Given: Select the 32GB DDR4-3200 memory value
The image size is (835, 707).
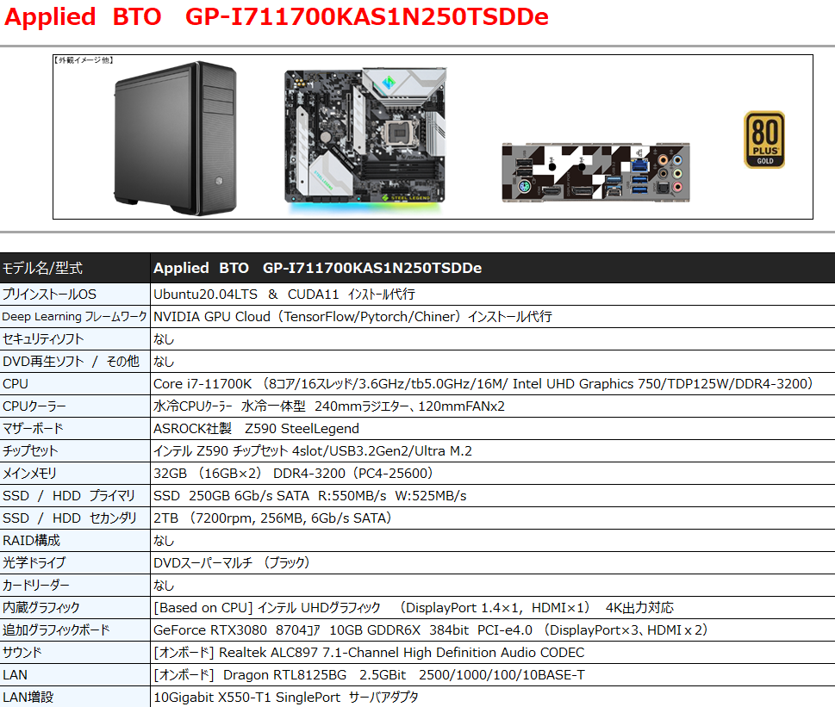Looking at the screenshot, I should [294, 473].
